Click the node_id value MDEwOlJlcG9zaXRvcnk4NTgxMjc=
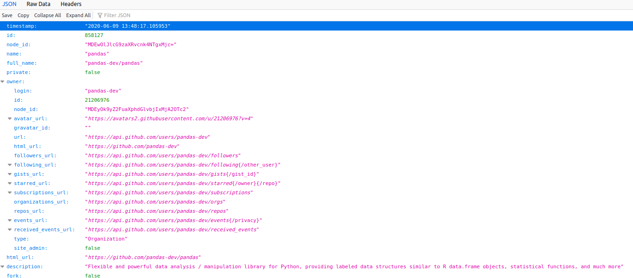633x278 pixels. (131, 44)
